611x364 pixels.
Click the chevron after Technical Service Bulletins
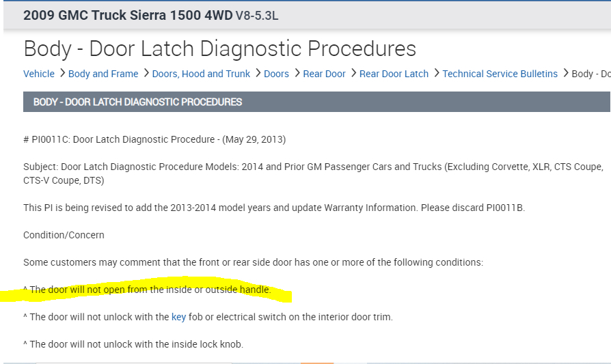(x=565, y=73)
